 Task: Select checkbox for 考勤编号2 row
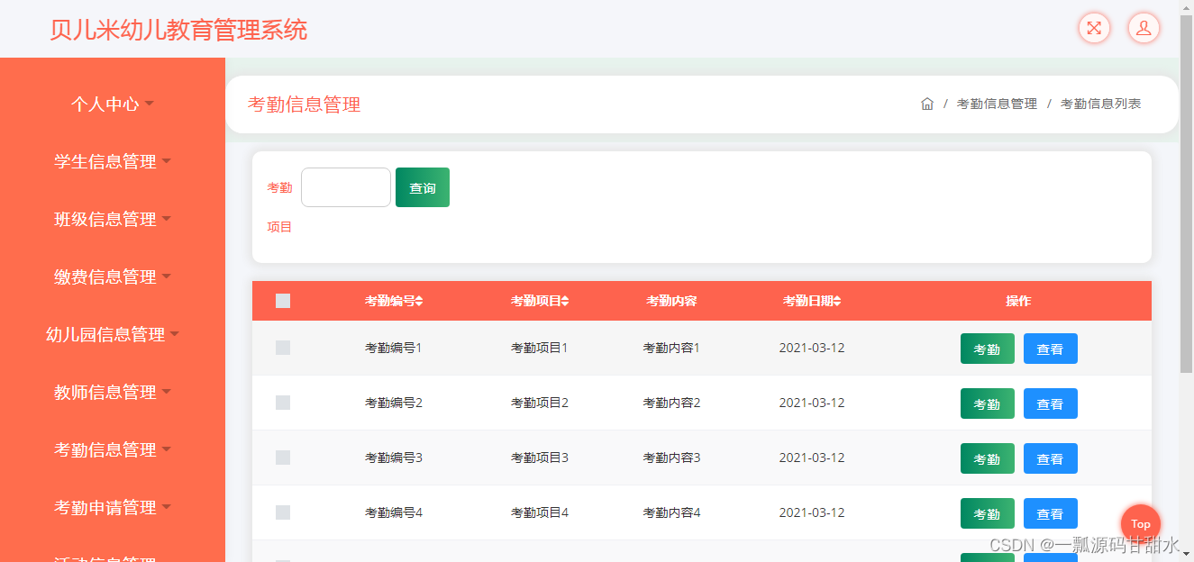tap(283, 403)
